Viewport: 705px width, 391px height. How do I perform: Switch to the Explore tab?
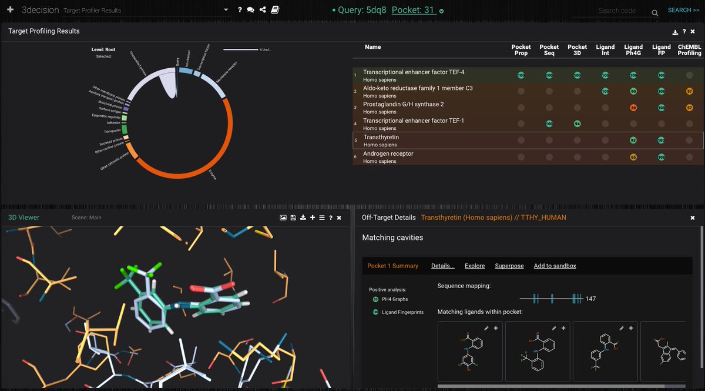point(475,266)
